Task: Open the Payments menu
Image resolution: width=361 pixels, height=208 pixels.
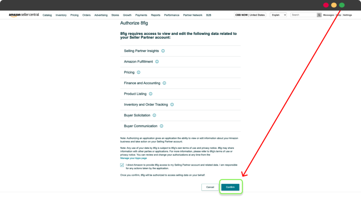Action: (x=141, y=15)
